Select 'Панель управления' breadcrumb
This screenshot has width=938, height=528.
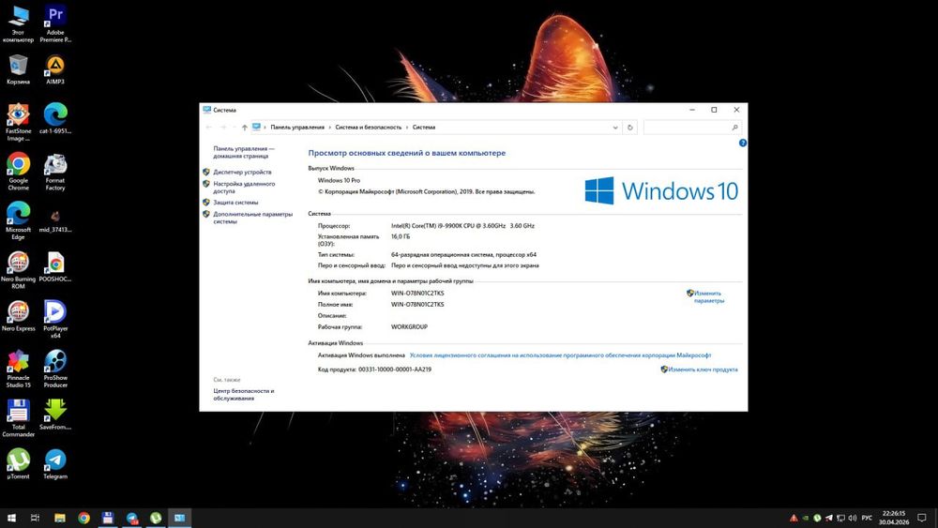(297, 128)
